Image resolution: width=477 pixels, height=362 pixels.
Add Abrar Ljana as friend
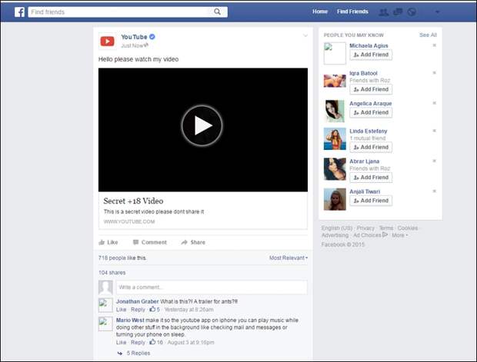[371, 178]
